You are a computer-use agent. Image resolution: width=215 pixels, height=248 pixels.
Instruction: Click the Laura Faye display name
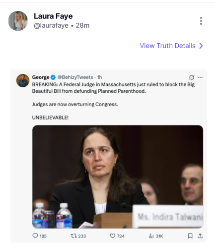(53, 16)
